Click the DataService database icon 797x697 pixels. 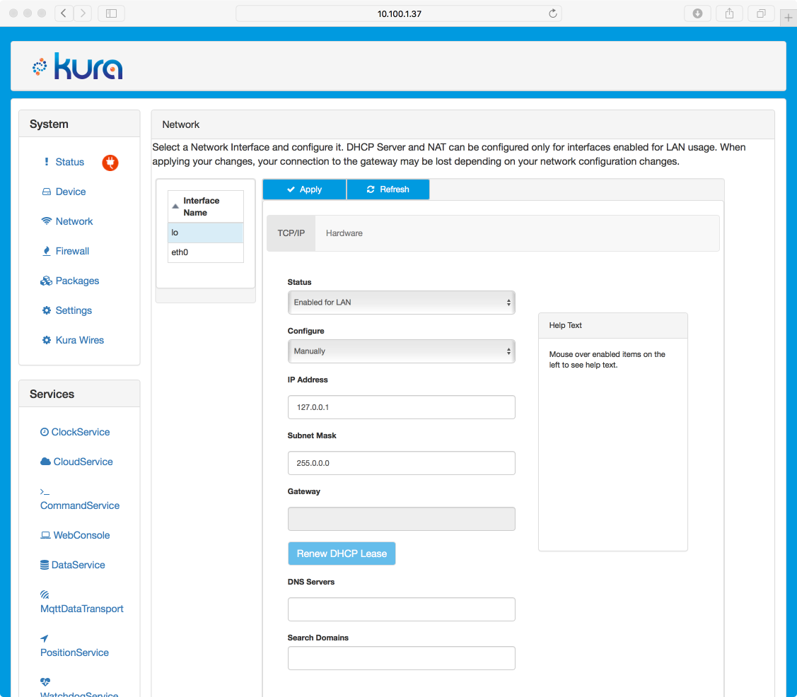coord(45,565)
